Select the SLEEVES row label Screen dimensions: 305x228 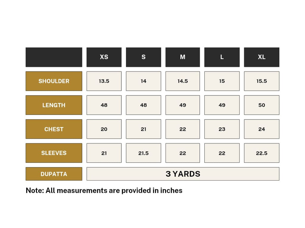[x=54, y=153]
